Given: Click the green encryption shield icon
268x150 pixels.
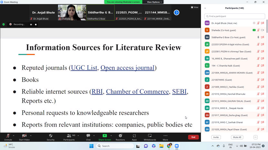Looking at the screenshot, I should point(4,24).
